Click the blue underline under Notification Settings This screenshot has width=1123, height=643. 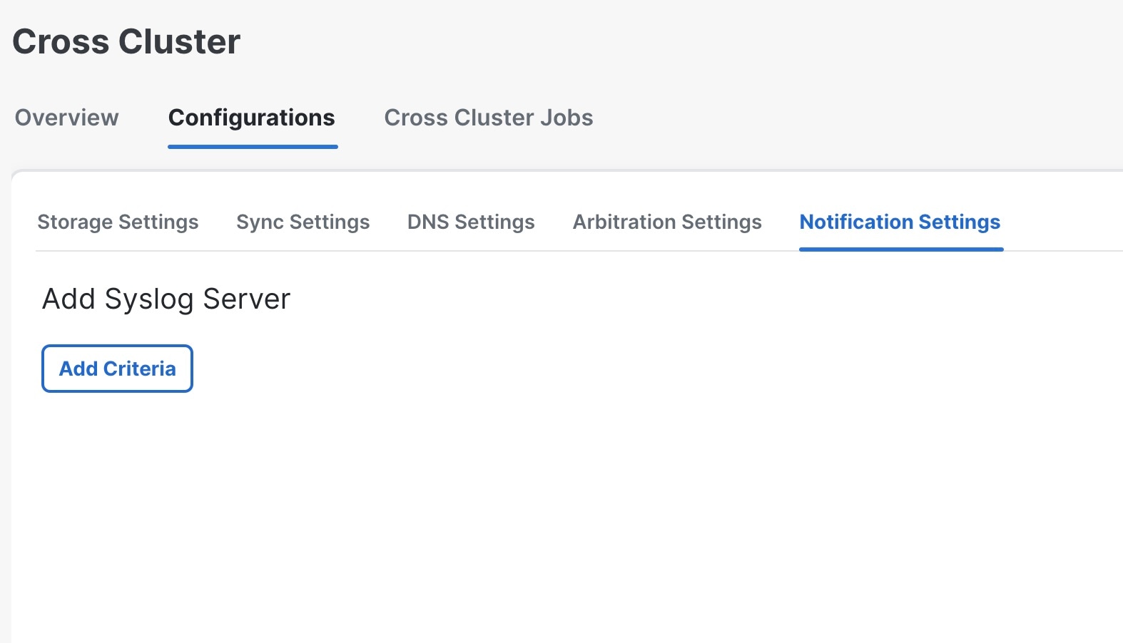tap(901, 250)
